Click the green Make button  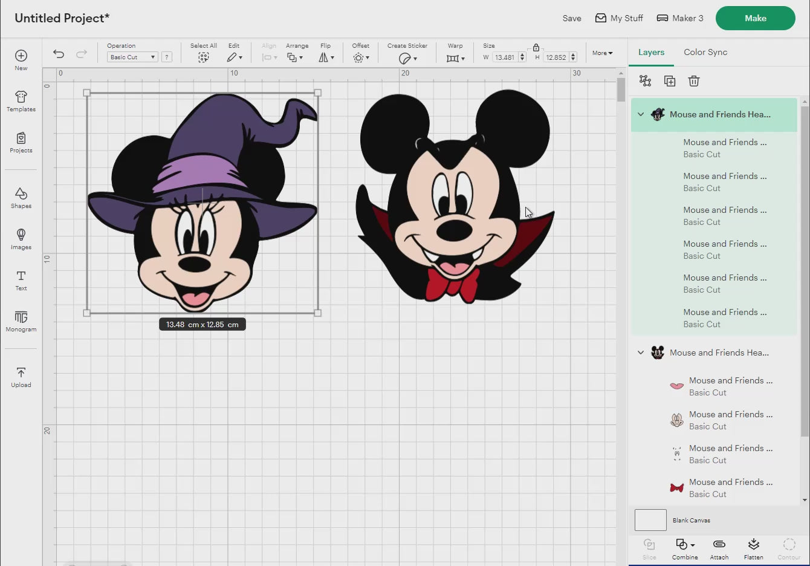click(756, 18)
